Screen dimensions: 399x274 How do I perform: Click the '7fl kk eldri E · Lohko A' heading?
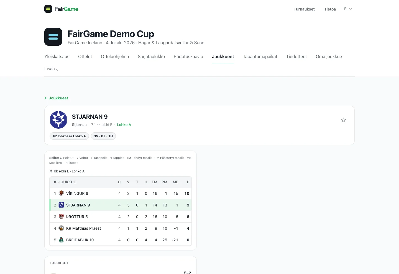(67, 171)
